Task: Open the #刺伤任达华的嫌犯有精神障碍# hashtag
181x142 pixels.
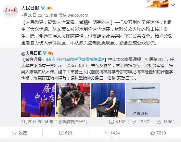Action: click(75, 60)
